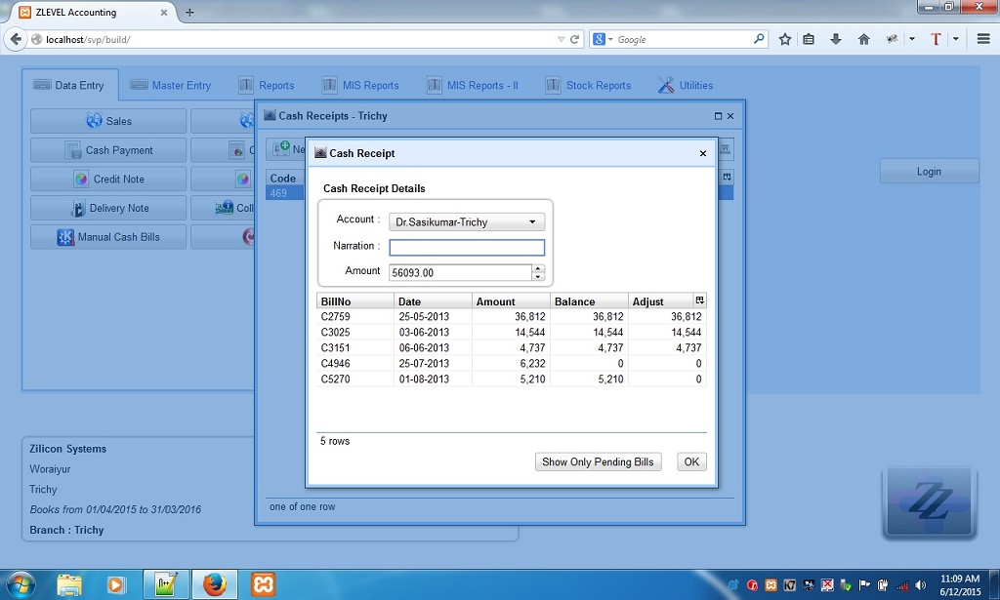The height and width of the screenshot is (600, 1000).
Task: Click the Firefox home button
Action: tap(863, 40)
